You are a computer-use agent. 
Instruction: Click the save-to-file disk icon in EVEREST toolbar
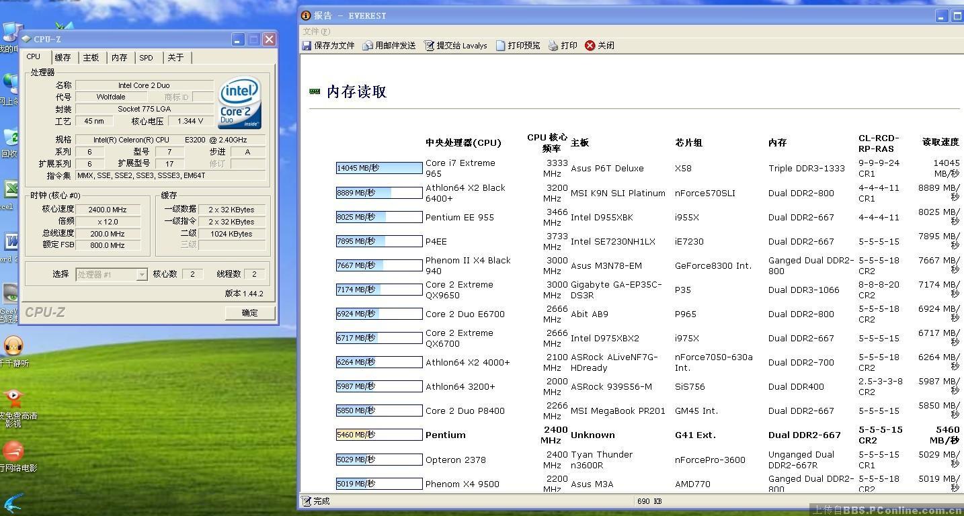pyautogui.click(x=307, y=46)
